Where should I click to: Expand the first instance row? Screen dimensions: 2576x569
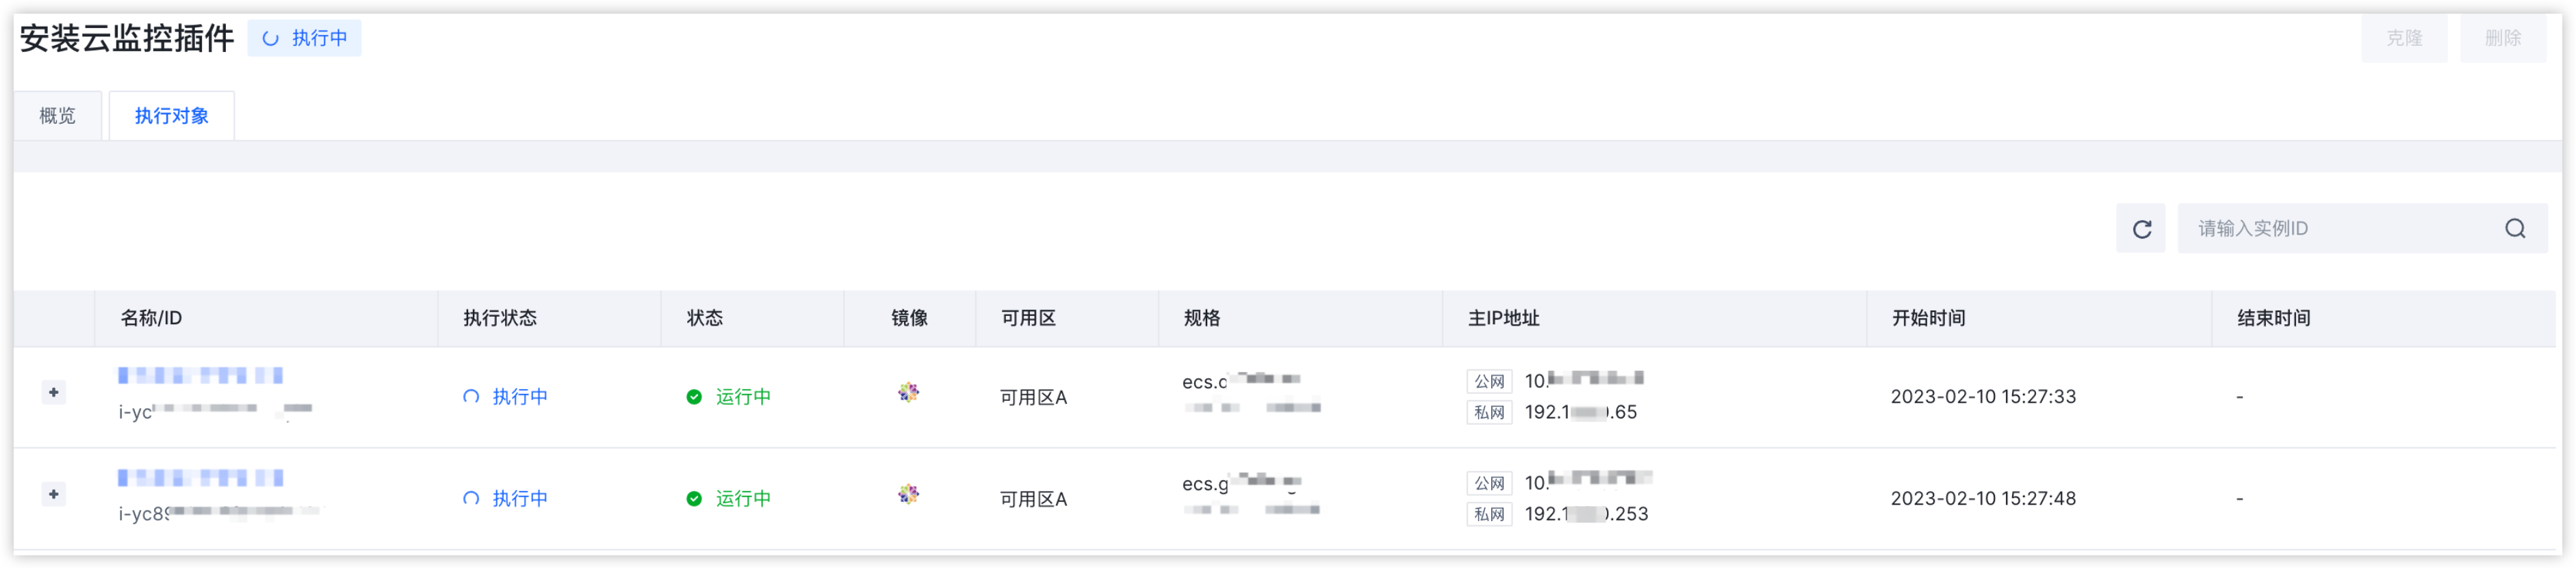pos(54,393)
